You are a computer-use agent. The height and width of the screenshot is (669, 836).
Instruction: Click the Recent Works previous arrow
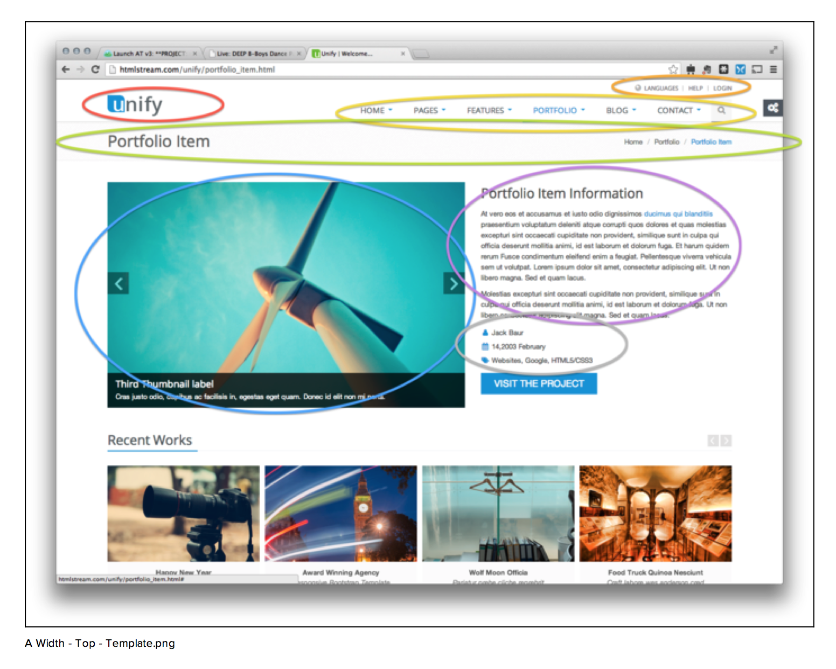pos(713,441)
